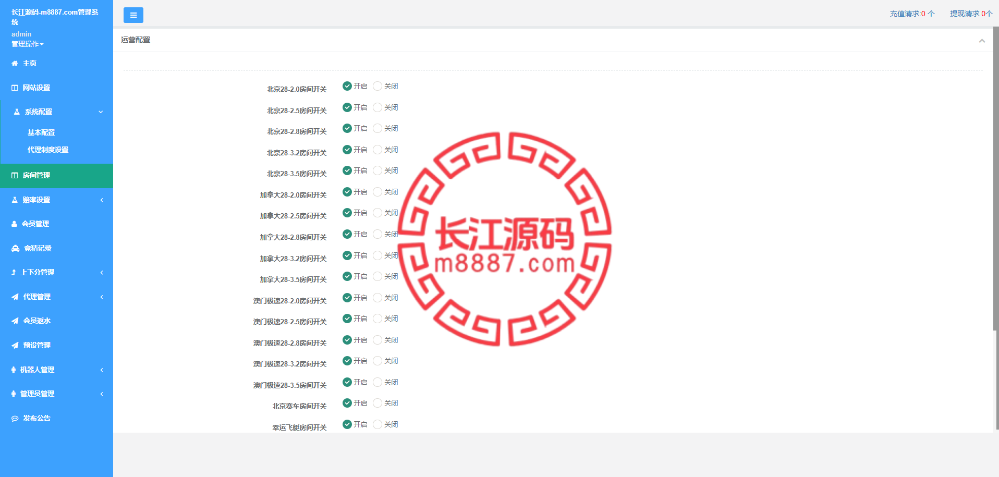This screenshot has height=477, width=999.
Task: Click the 加拿大28-2.8房间开关 label
Action: click(293, 237)
